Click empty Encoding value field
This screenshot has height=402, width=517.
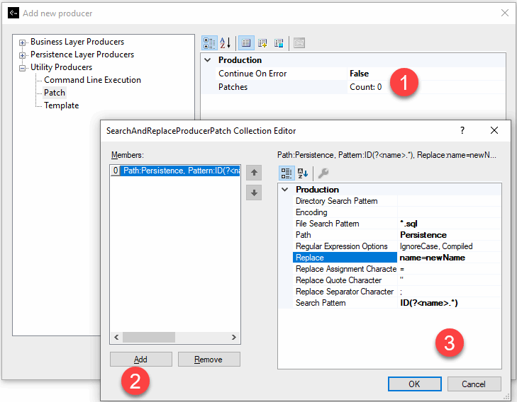(450, 212)
